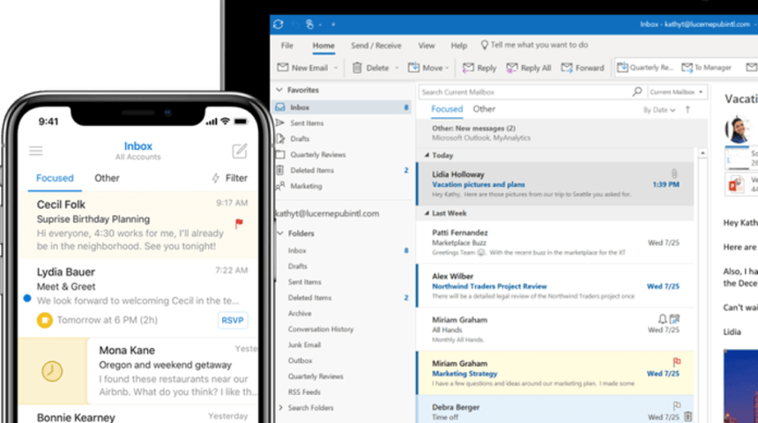Click the message list scroll up arrow
Viewport: 758px width, 423px height.
point(702,153)
